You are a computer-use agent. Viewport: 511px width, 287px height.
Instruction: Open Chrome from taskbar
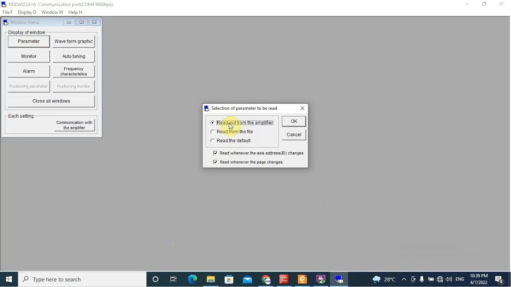(266, 279)
